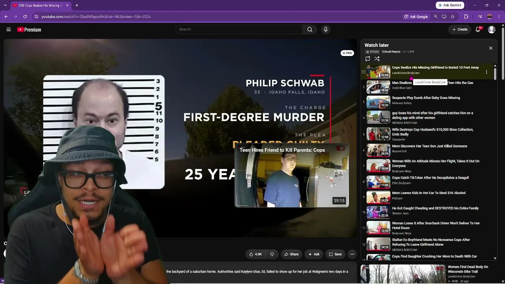The height and width of the screenshot is (284, 505).
Task: Open the tab search dropdown arrow
Action: click(x=5, y=6)
